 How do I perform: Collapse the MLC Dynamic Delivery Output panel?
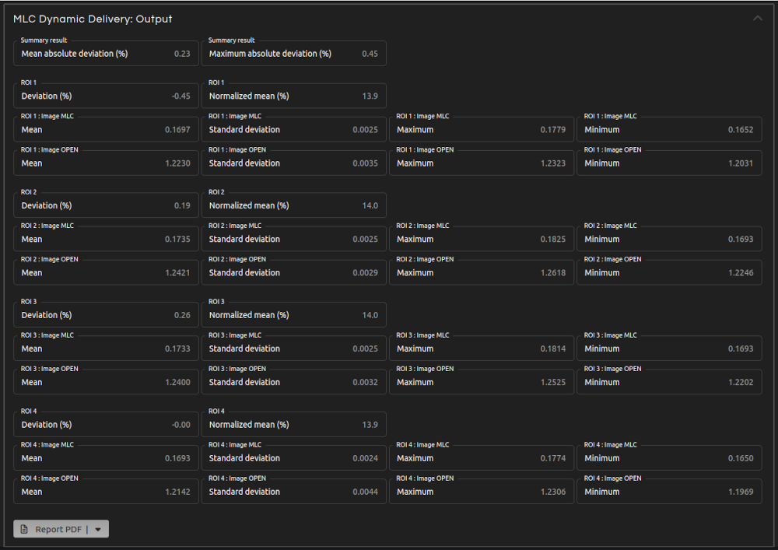[x=757, y=19]
